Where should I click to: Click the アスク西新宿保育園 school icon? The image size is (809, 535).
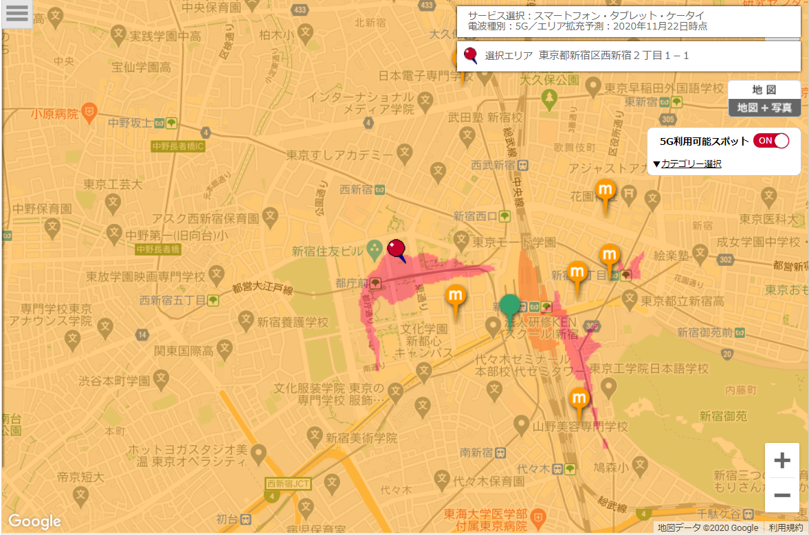270,217
